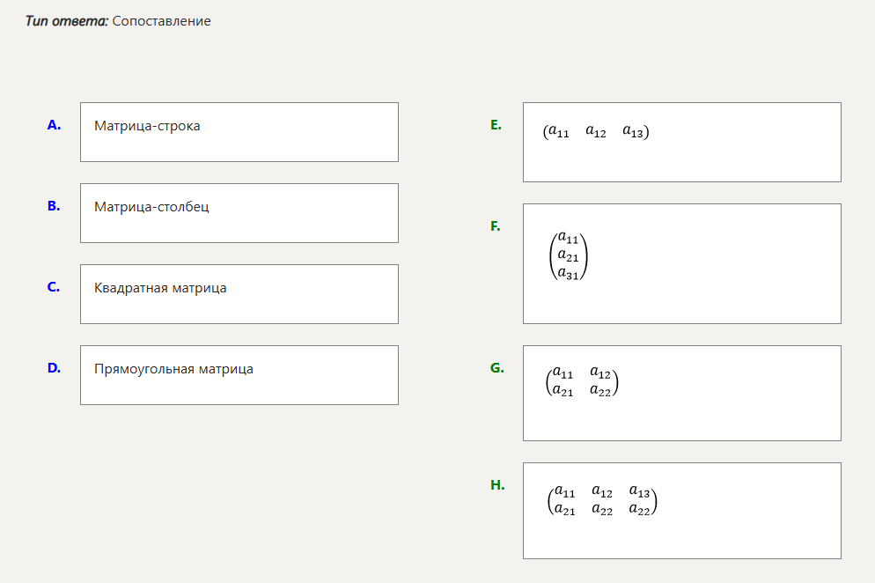Select the green letter label F

pyautogui.click(x=496, y=226)
